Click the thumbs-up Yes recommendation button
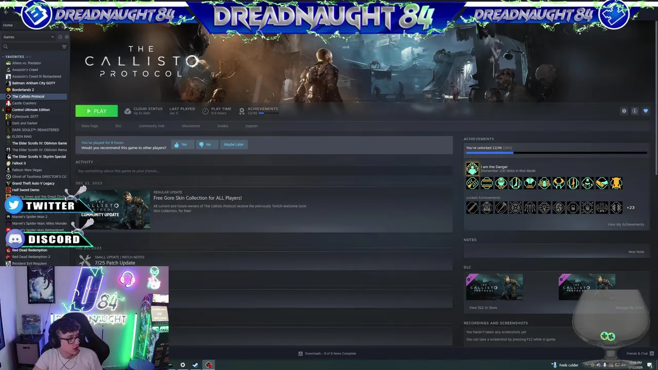The height and width of the screenshot is (370, 658). coord(182,144)
